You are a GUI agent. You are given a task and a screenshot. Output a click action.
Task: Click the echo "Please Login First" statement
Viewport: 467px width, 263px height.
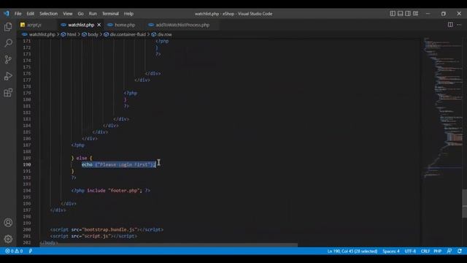click(x=118, y=164)
